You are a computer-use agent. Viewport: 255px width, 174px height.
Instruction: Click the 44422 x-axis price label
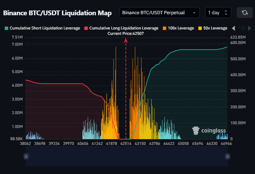tap(169, 144)
